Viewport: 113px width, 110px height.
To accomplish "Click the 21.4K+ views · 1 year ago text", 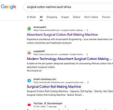I will coord(45,107).
